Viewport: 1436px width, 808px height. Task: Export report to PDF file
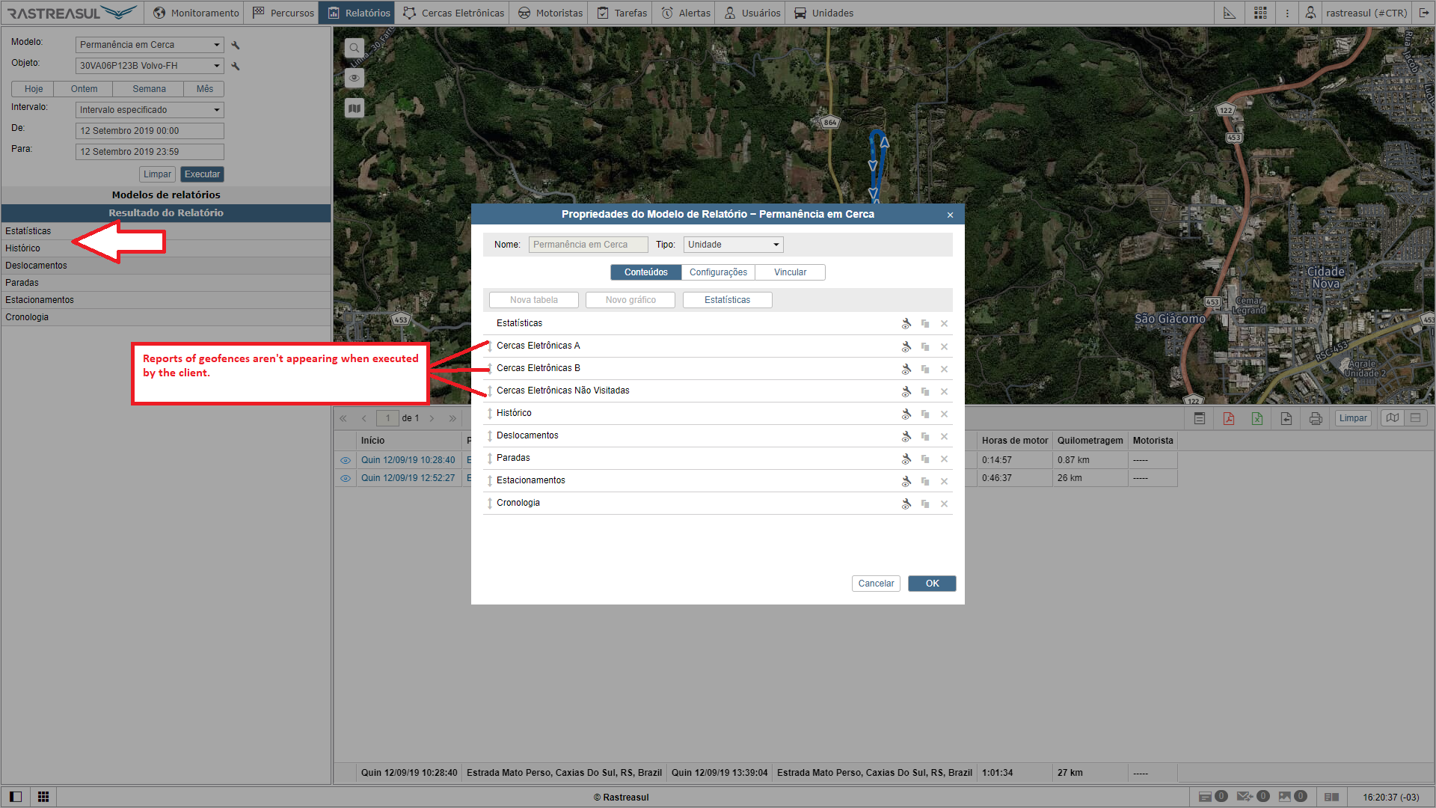[1228, 418]
